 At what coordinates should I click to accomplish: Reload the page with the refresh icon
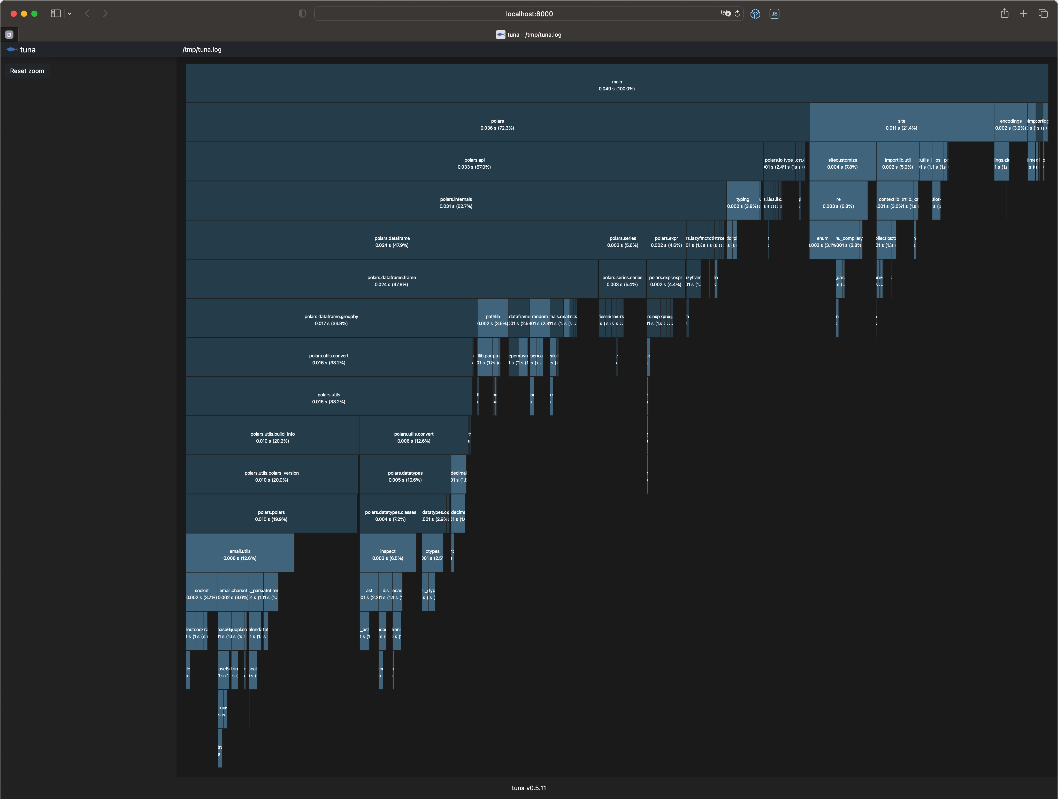[x=737, y=13]
